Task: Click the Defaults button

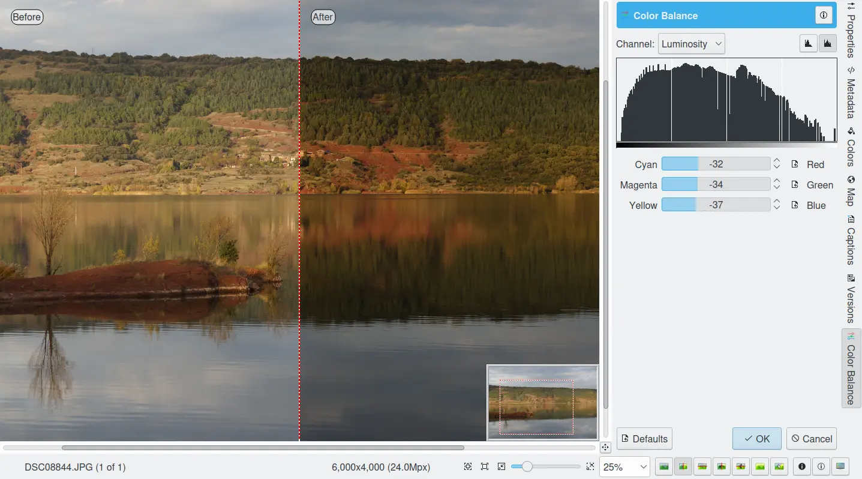Action: [x=644, y=439]
